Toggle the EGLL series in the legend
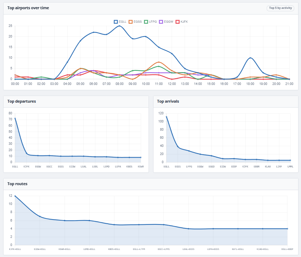Image resolution: width=301 pixels, height=257 pixels. tap(120, 22)
